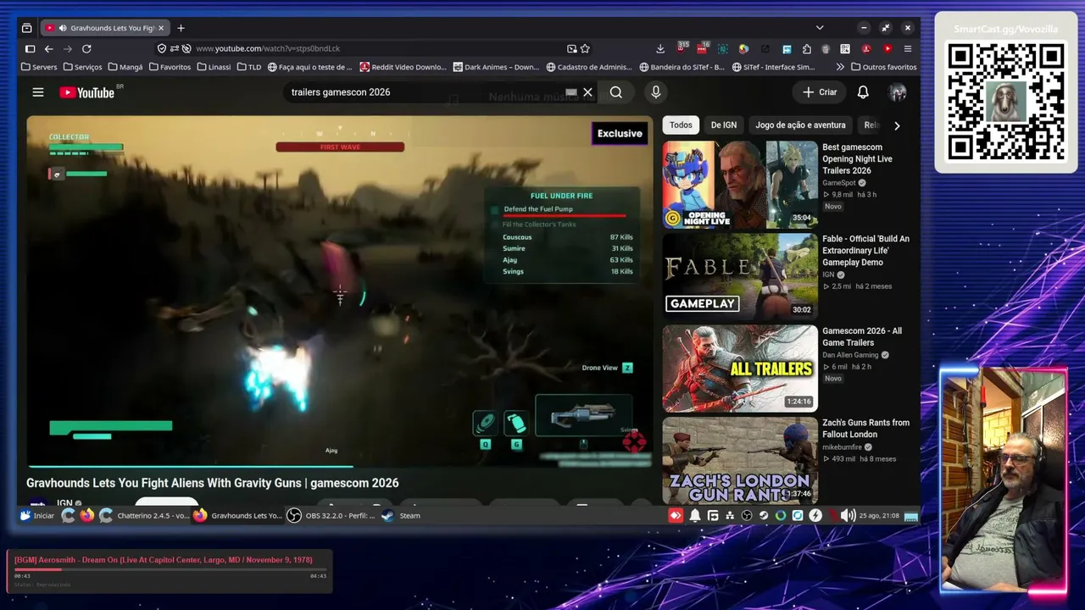Open the tray notifications bell
The height and width of the screenshot is (610, 1085).
694,516
